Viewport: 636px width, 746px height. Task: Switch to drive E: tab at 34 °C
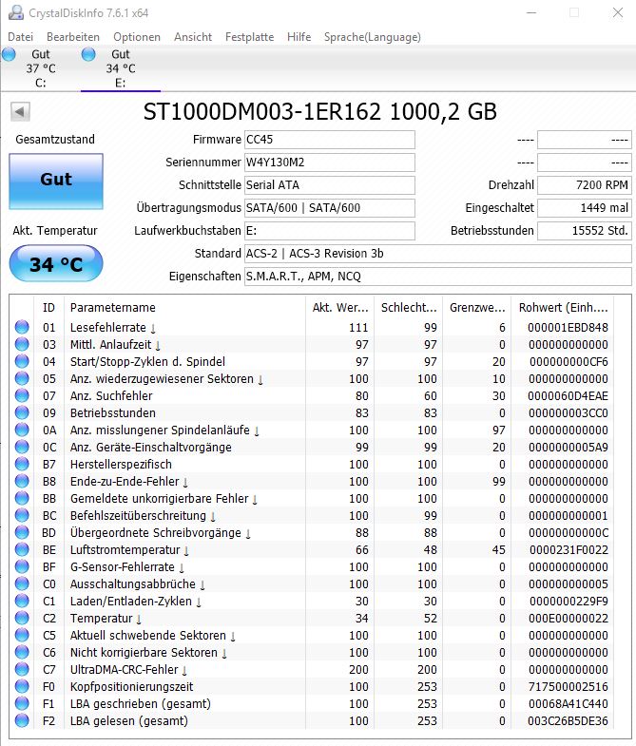[x=121, y=68]
